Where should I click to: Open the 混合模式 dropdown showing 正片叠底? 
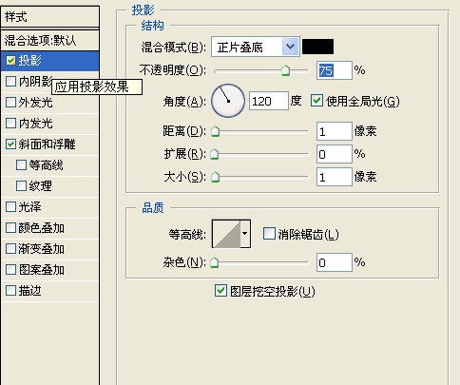point(256,47)
